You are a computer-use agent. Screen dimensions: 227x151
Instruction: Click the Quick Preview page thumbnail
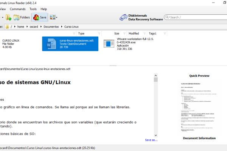point(199,106)
